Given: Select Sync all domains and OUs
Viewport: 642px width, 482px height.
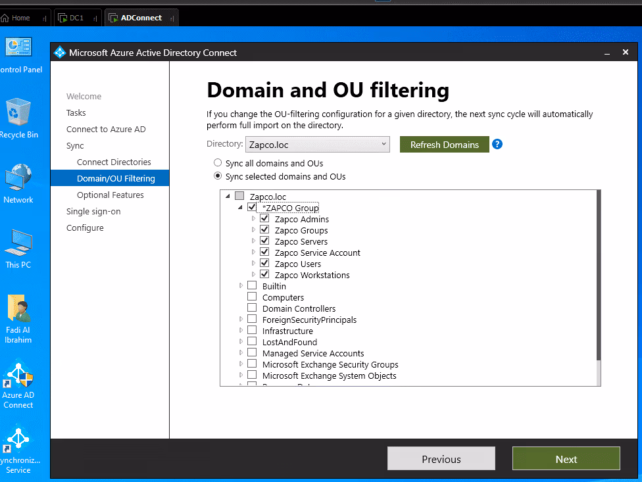Looking at the screenshot, I should click(218, 163).
